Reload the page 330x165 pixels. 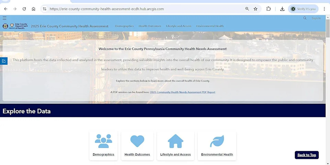coord(24,9)
